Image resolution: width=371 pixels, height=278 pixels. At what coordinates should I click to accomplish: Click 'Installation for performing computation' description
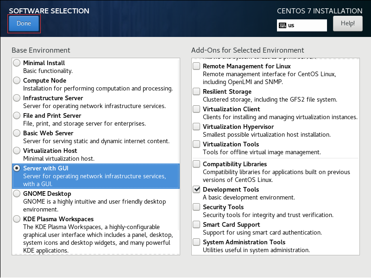tap(98, 89)
